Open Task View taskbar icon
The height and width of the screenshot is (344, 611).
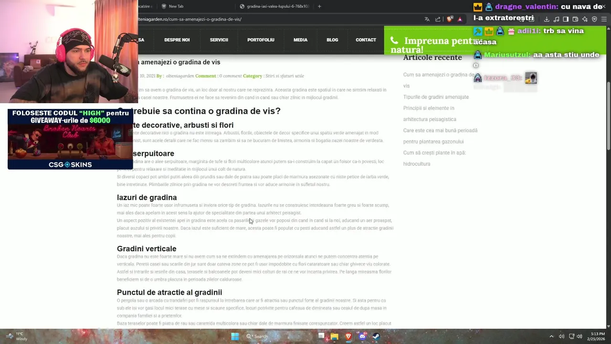[321, 336]
